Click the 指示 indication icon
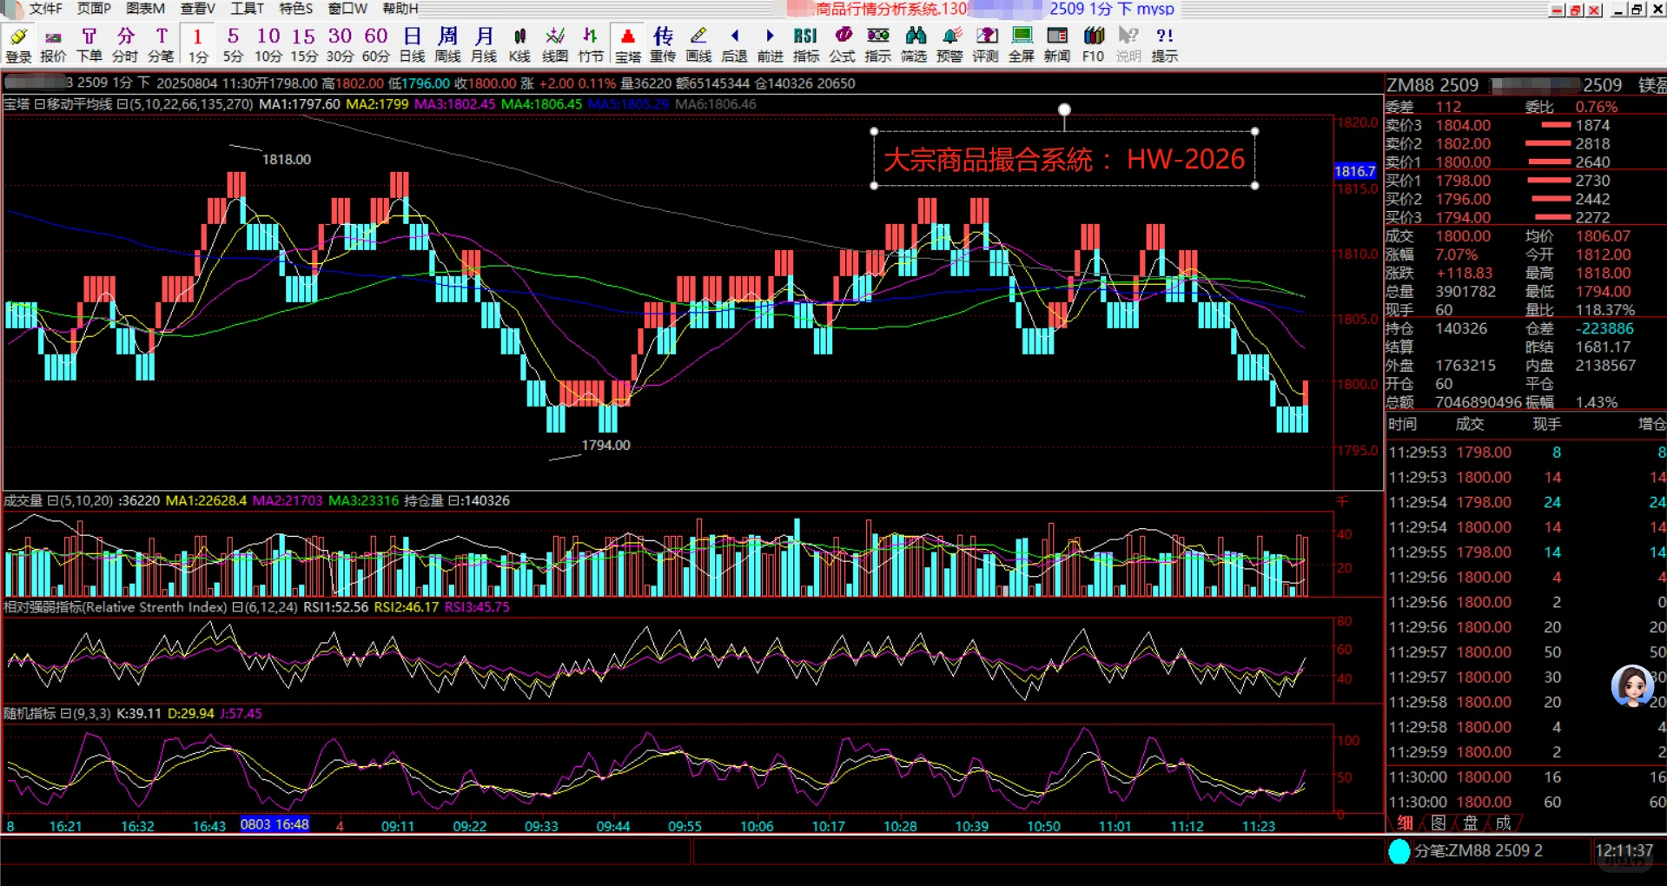 pos(878,44)
